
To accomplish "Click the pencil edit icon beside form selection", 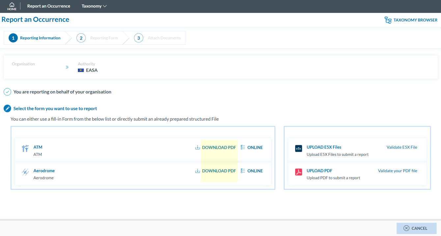I will click(7, 108).
